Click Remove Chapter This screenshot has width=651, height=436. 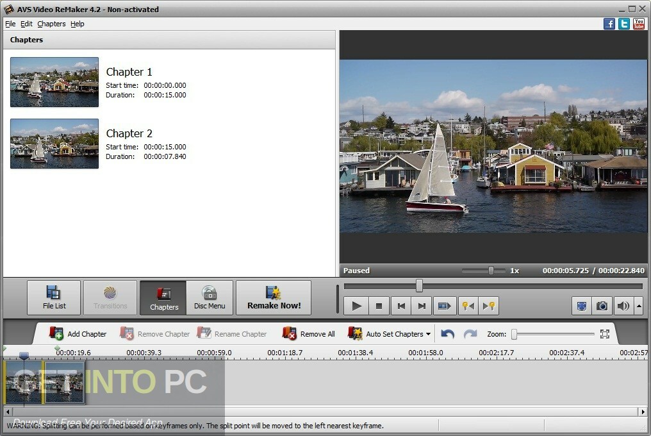point(155,334)
